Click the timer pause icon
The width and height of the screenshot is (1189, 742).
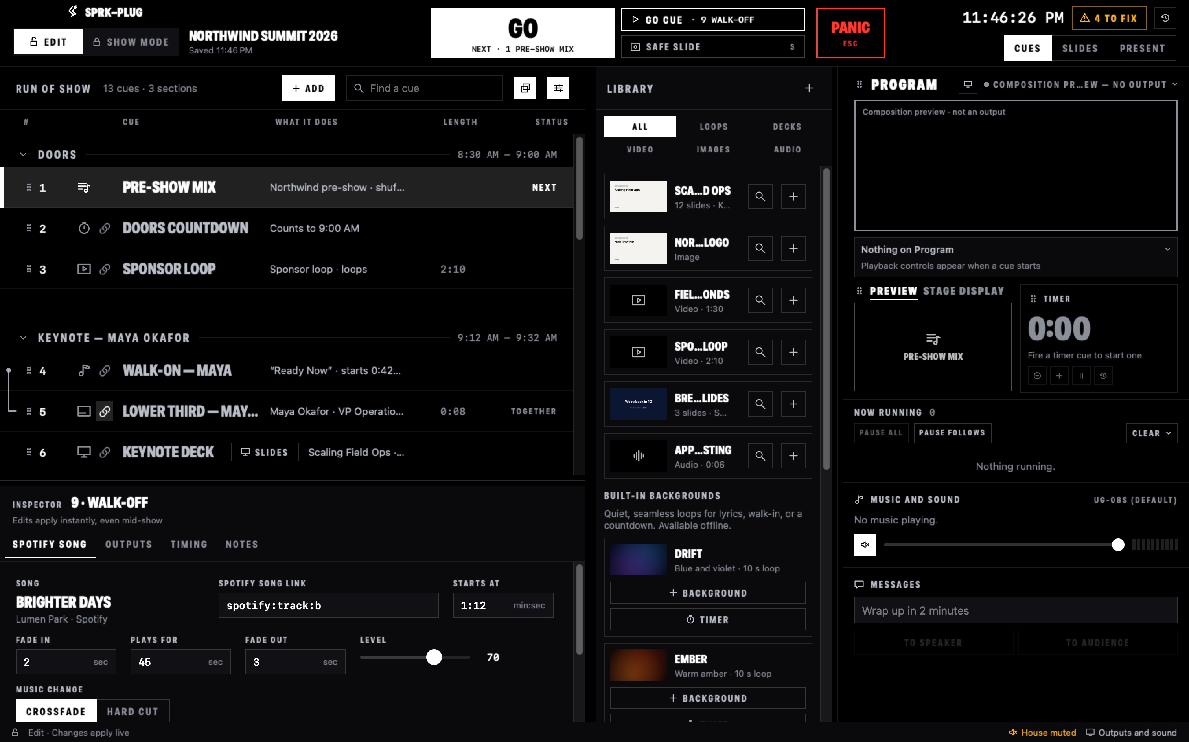click(1081, 376)
